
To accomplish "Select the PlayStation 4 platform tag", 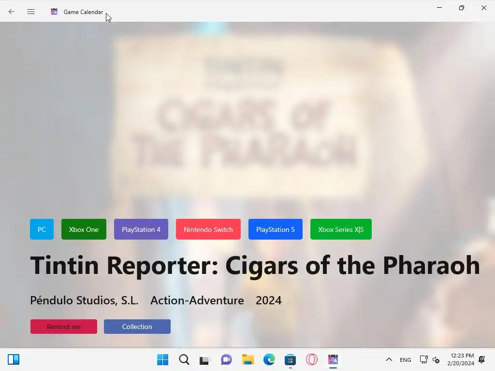I will (141, 229).
